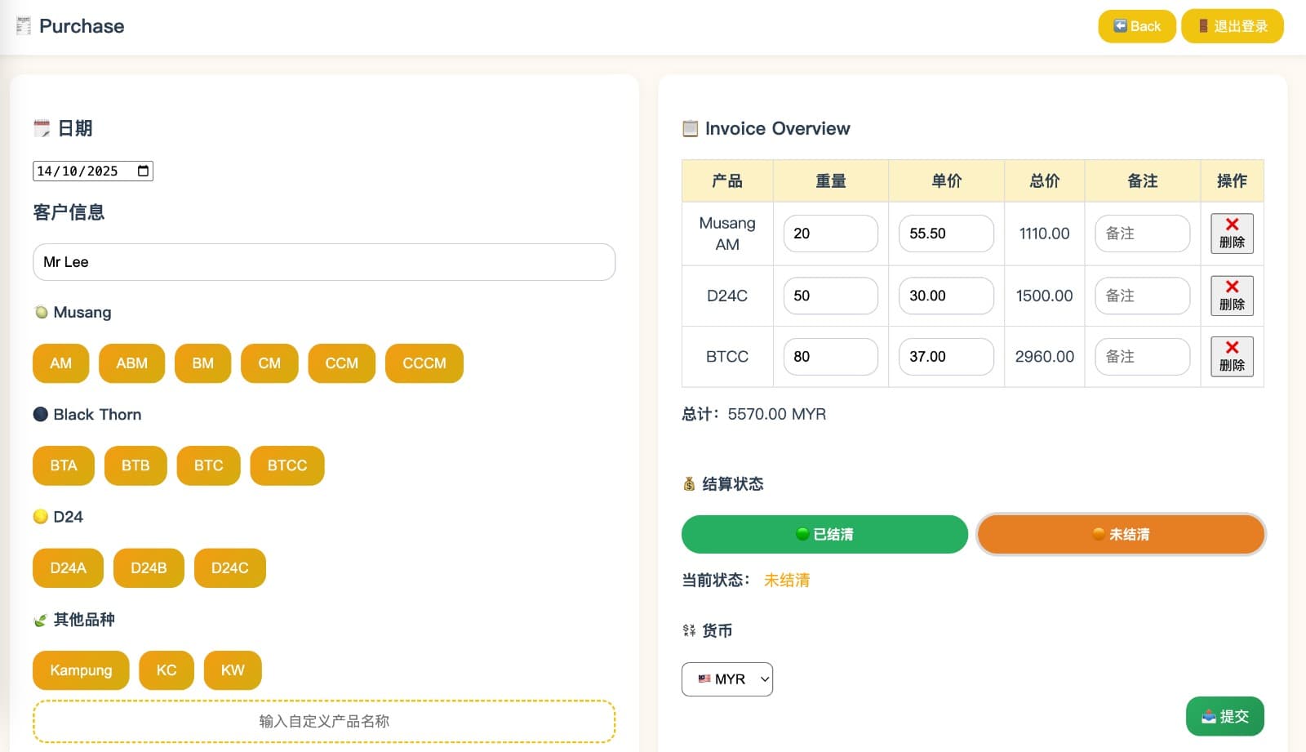This screenshot has width=1306, height=752.
Task: Select the Kampung product button
Action: click(80, 670)
